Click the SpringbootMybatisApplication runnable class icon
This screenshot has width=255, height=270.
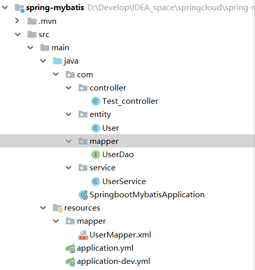83,195
